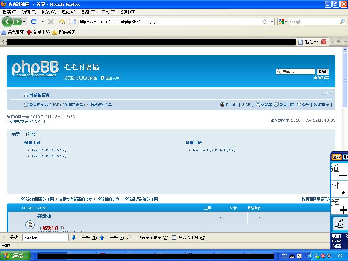
Task: Open 版主控制台 (MCP) link
Action: (x=26, y=121)
